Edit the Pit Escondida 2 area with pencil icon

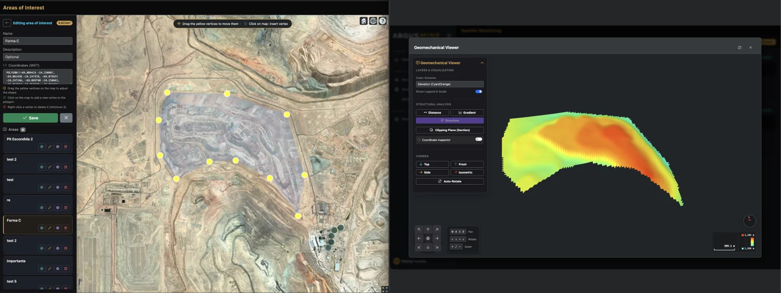[x=50, y=147]
